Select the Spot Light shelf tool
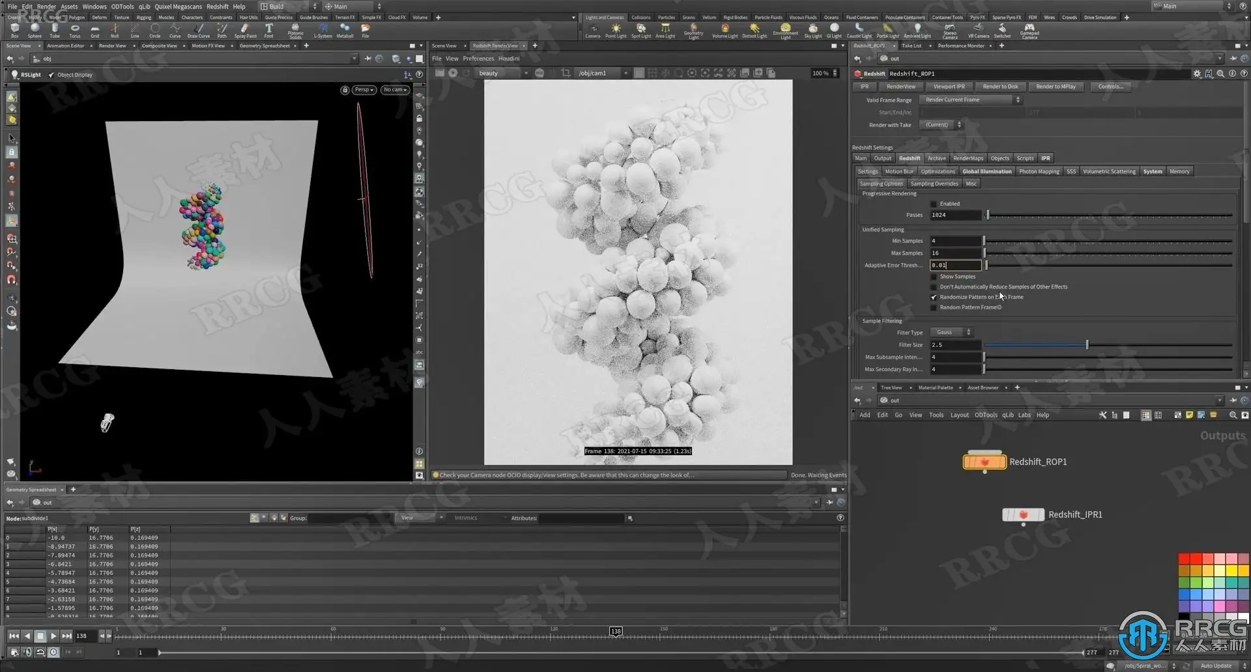Viewport: 1251px width, 672px height. click(x=641, y=31)
